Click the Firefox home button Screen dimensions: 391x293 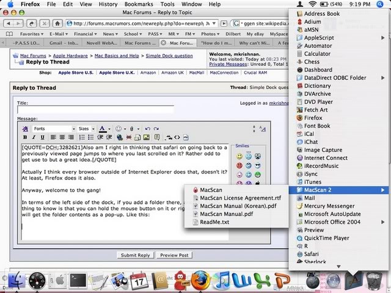pos(57,23)
